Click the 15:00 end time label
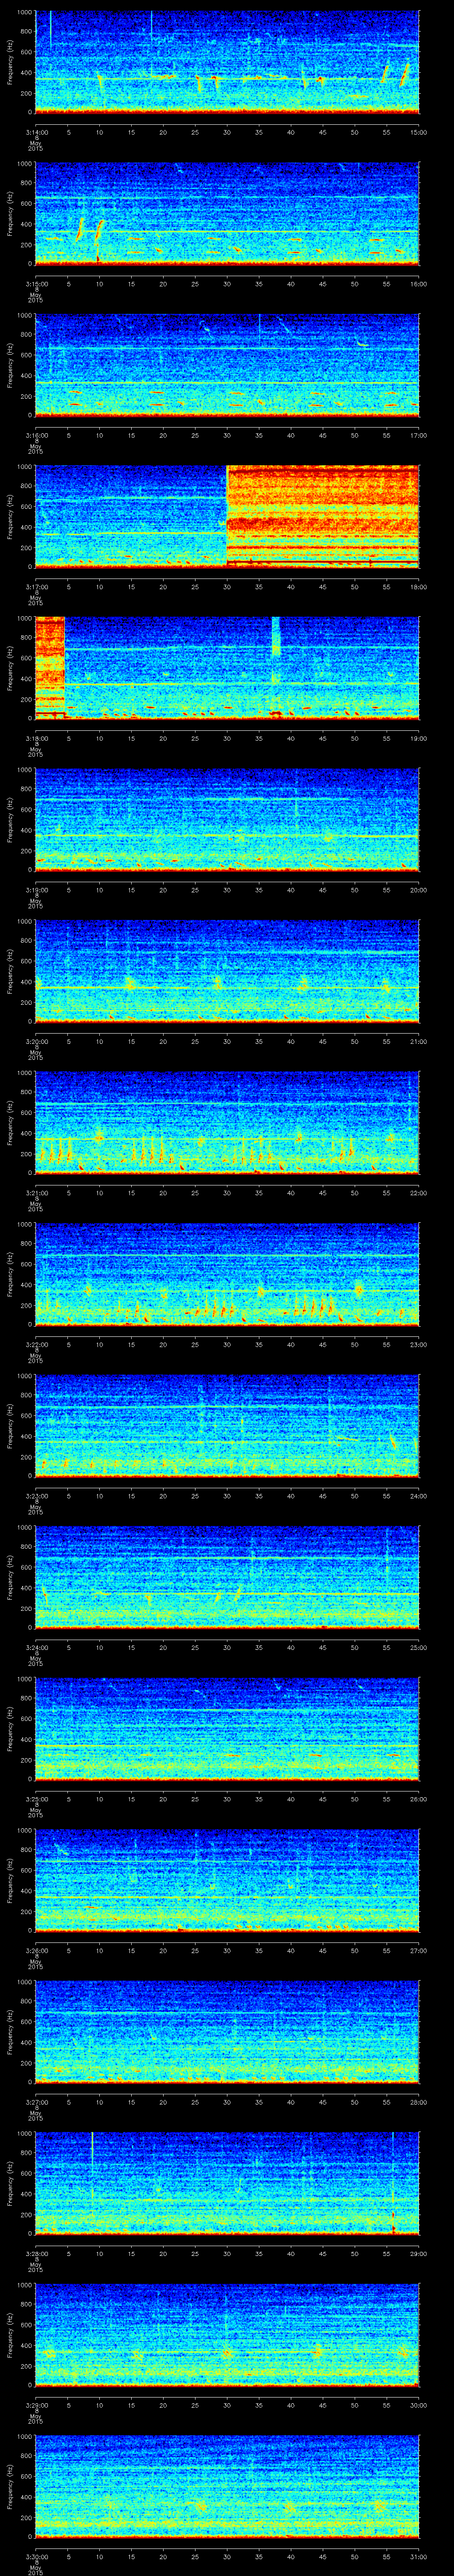 419,132
